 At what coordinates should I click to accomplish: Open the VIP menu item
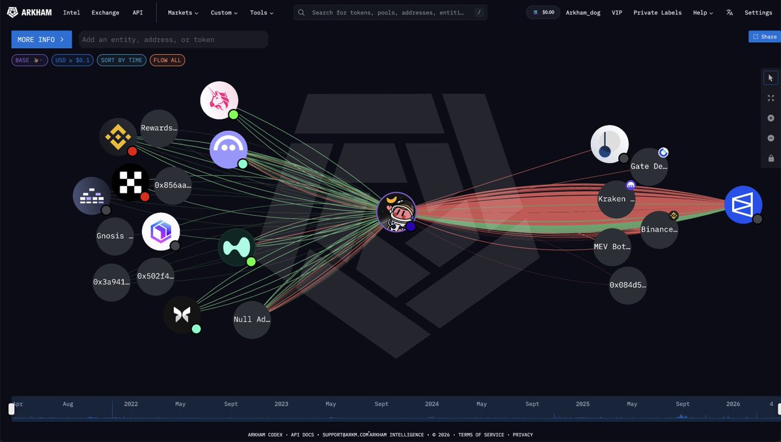coord(617,12)
